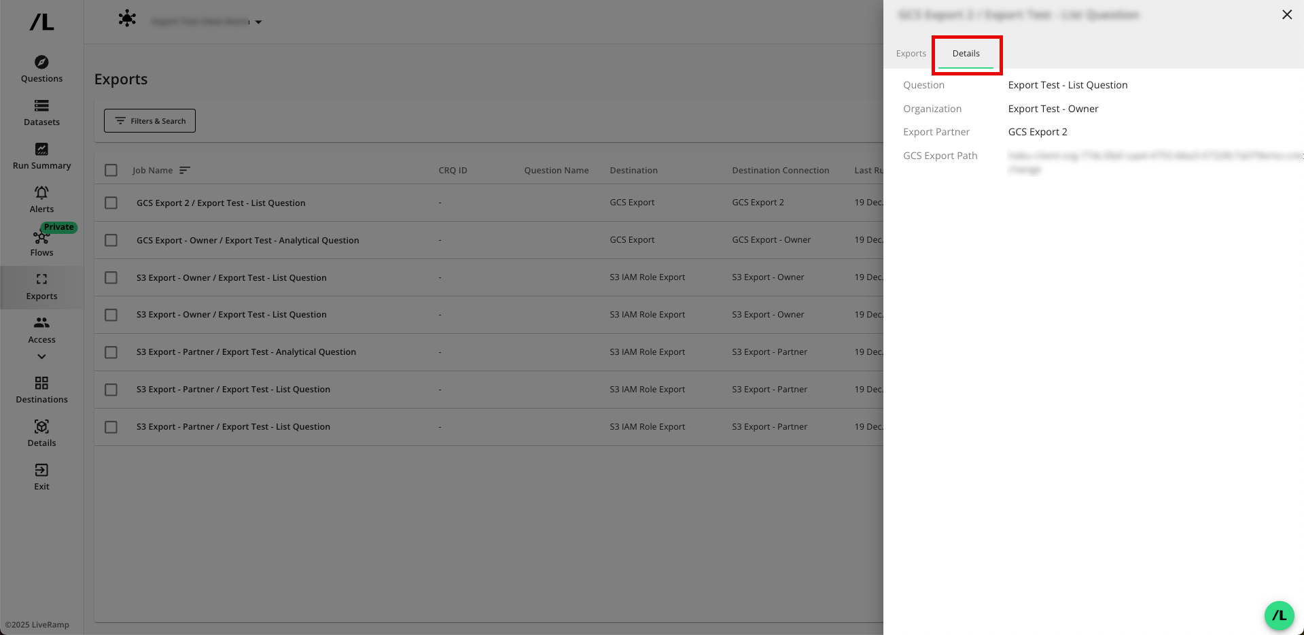This screenshot has height=635, width=1304.
Task: Click the GCS Export 2 destination connection cell
Action: click(x=758, y=202)
